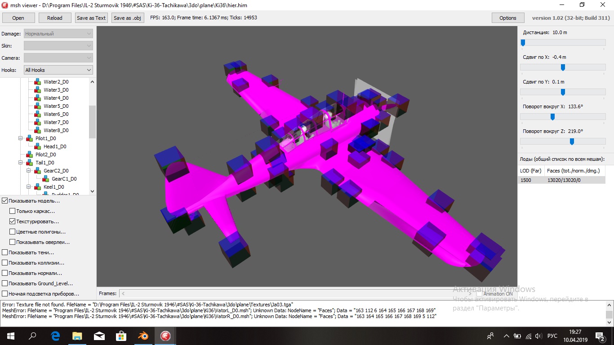
Task: Open Windows search from the taskbar
Action: (x=32, y=336)
